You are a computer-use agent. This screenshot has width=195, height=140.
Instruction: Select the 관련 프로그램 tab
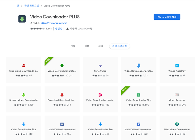pos(120,46)
